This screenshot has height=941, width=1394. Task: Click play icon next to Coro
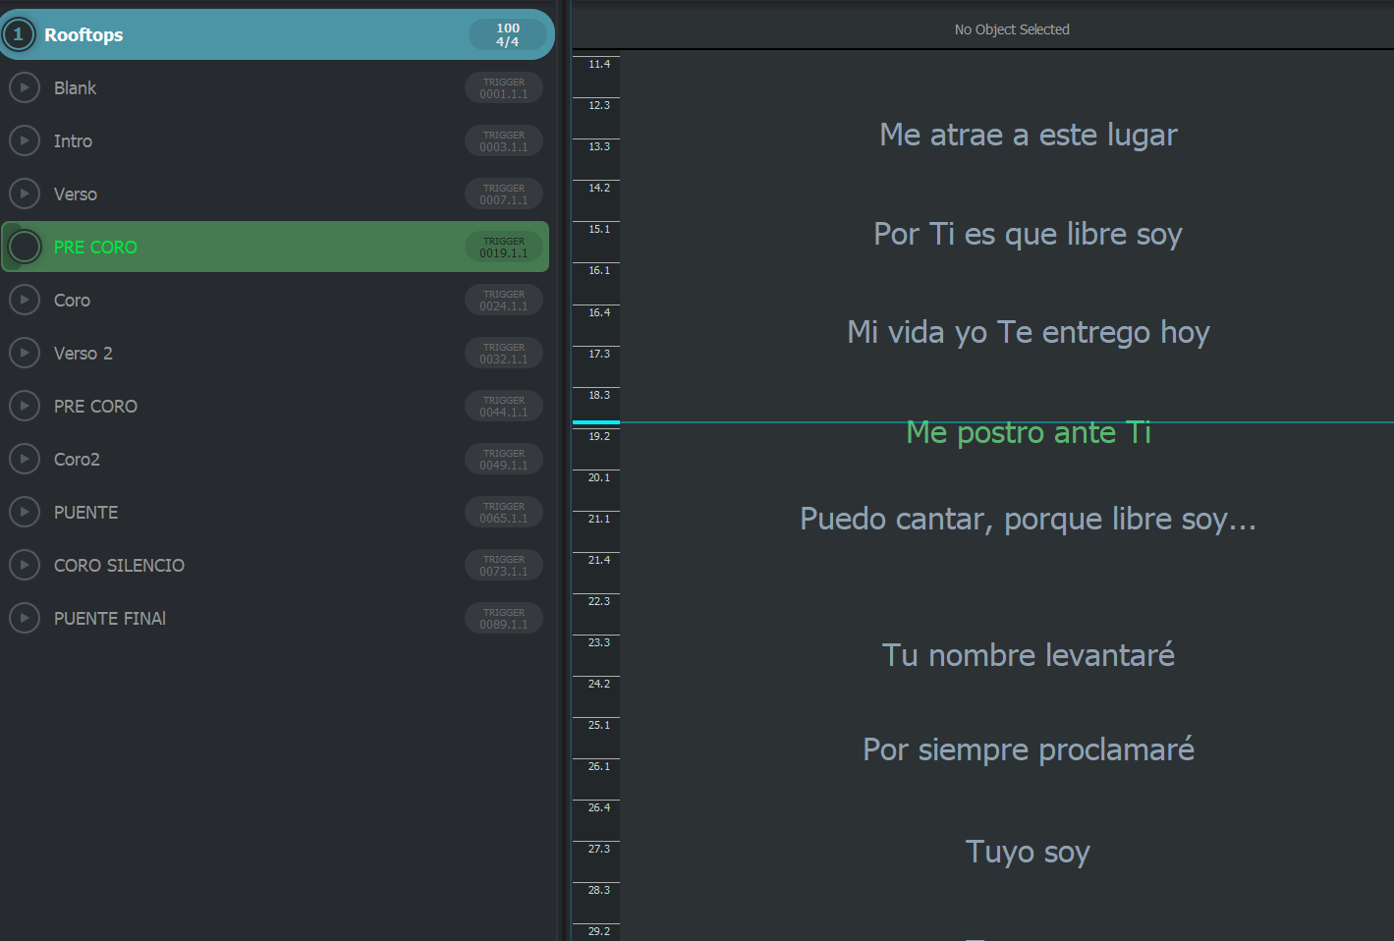pyautogui.click(x=25, y=300)
